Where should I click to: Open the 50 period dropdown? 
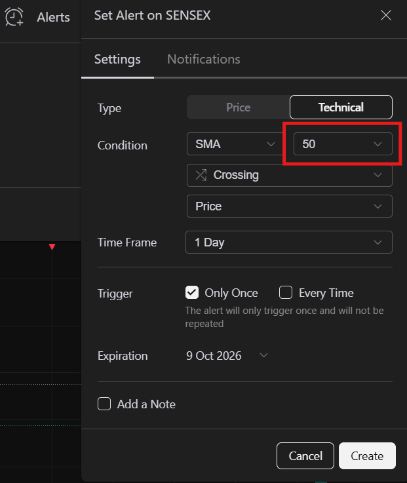click(343, 144)
